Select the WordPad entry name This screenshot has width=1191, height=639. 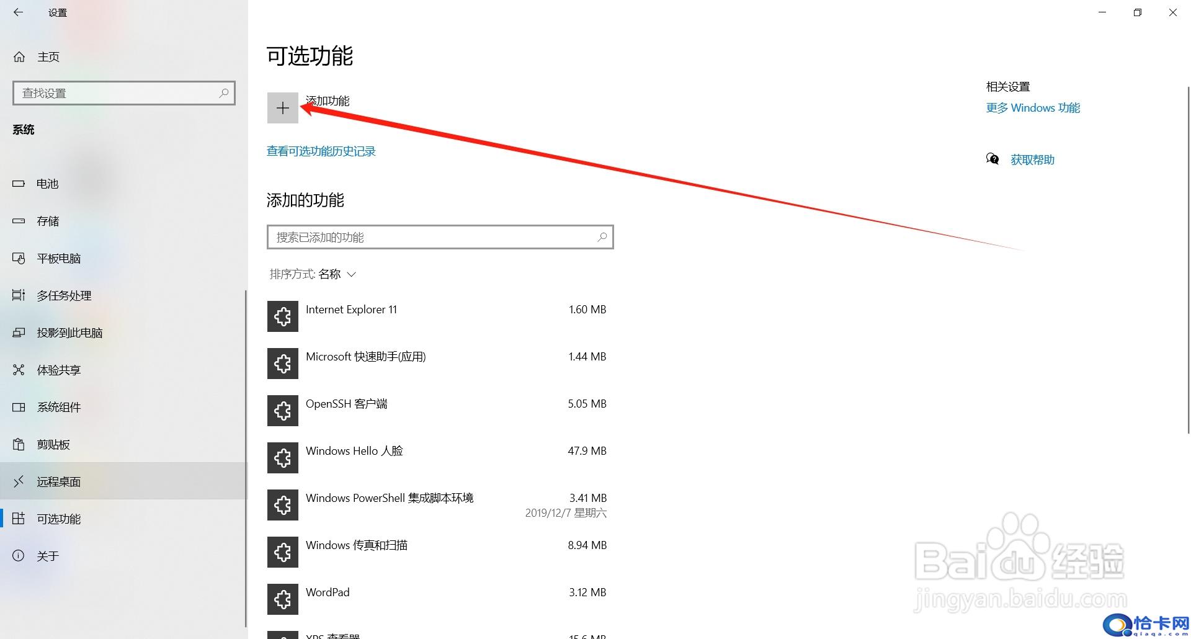click(328, 592)
